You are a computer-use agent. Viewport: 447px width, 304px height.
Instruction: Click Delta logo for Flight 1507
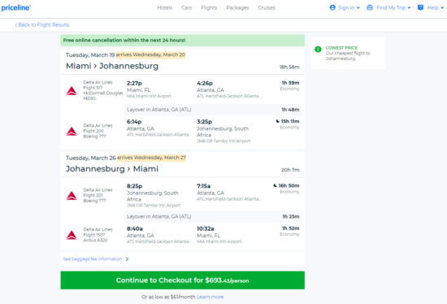click(72, 235)
